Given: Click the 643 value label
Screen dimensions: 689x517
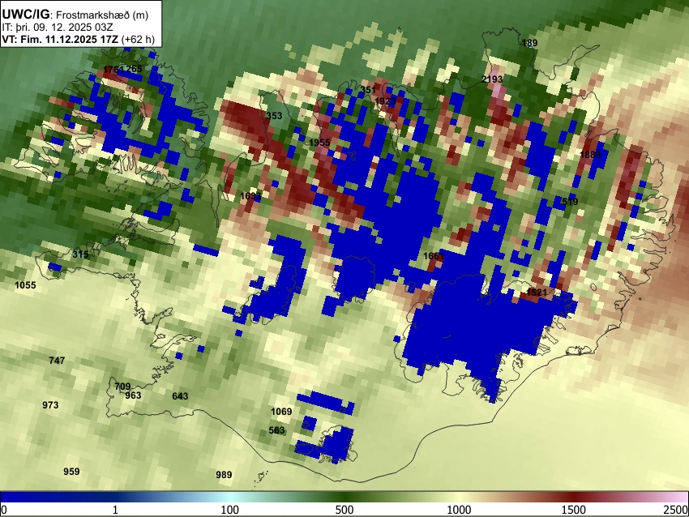Looking at the screenshot, I should 180,396.
